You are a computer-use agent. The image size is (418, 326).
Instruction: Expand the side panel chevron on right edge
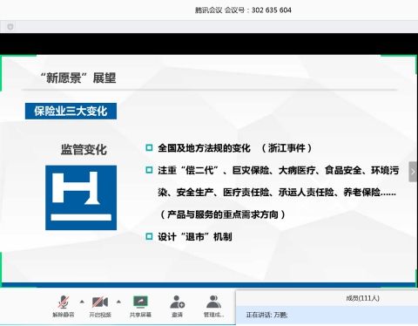tap(413, 172)
